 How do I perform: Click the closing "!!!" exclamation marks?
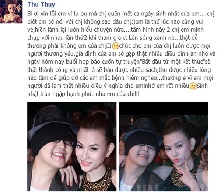point(137,94)
